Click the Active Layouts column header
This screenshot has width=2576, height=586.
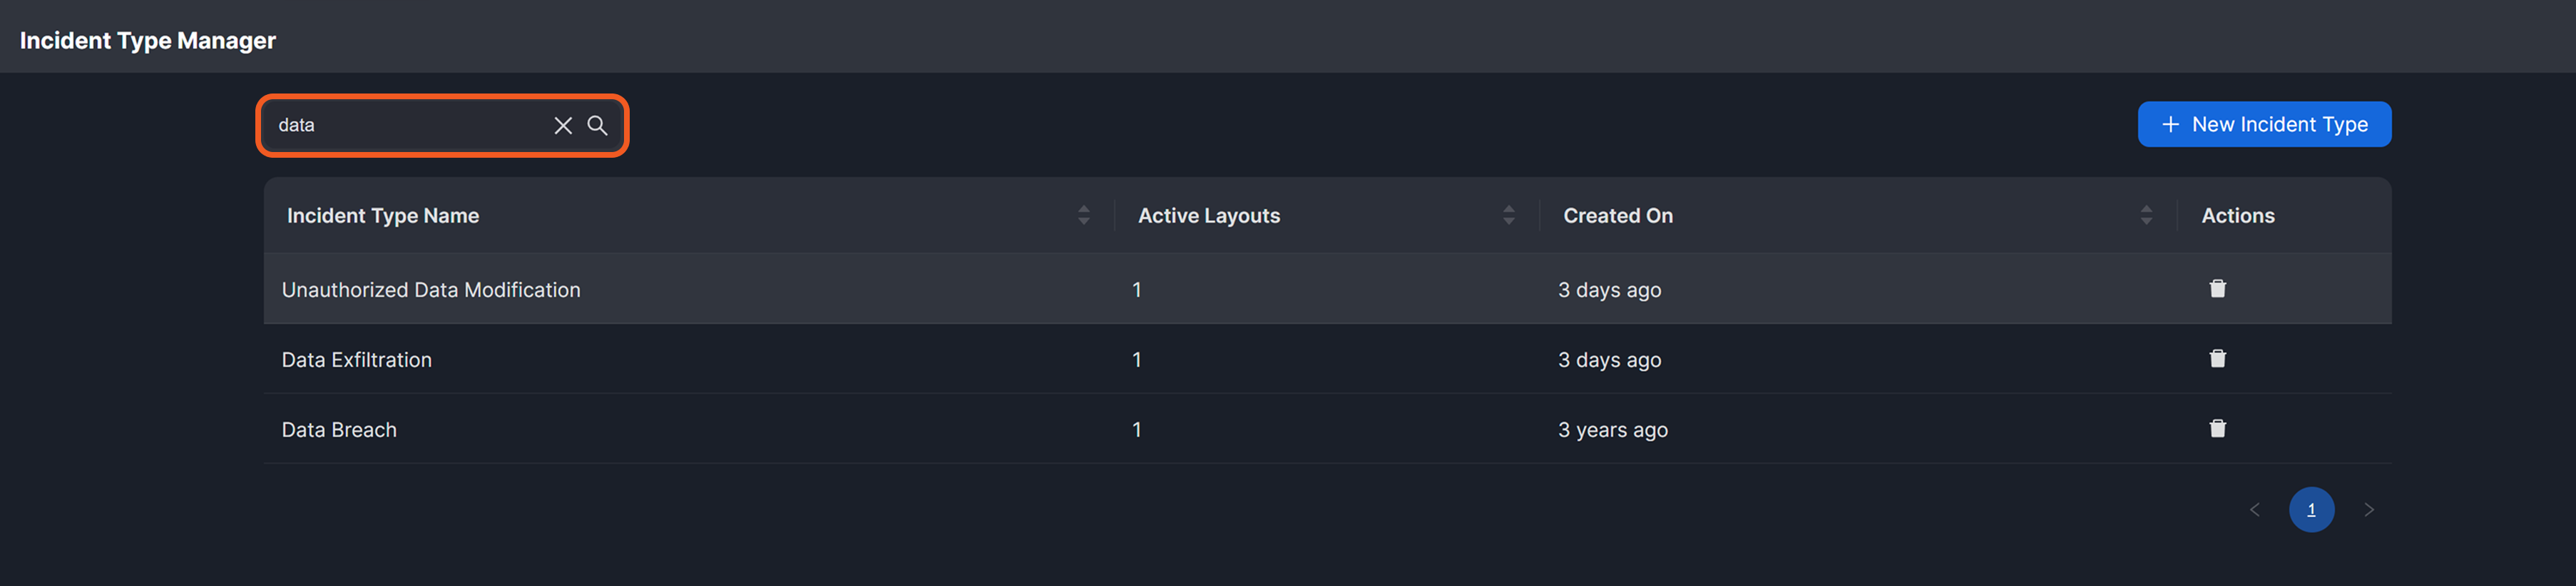(x=1209, y=216)
